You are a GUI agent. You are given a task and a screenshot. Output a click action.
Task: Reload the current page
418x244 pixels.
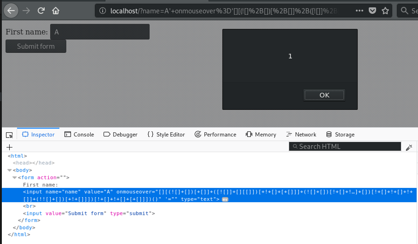(x=41, y=10)
